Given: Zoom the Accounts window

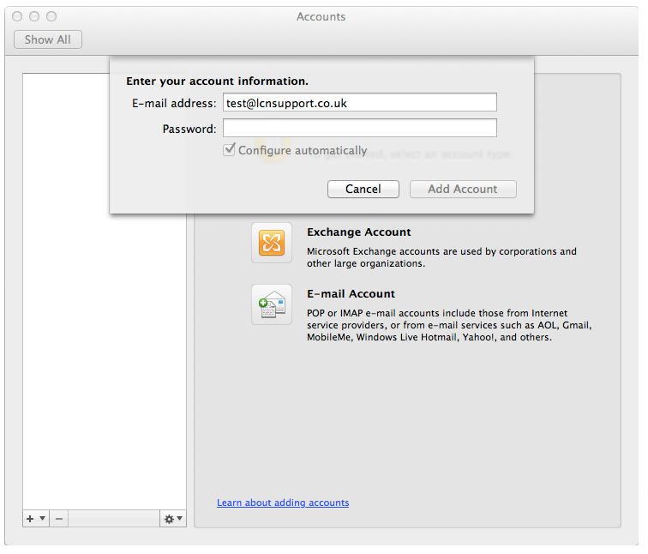Looking at the screenshot, I should point(51,16).
